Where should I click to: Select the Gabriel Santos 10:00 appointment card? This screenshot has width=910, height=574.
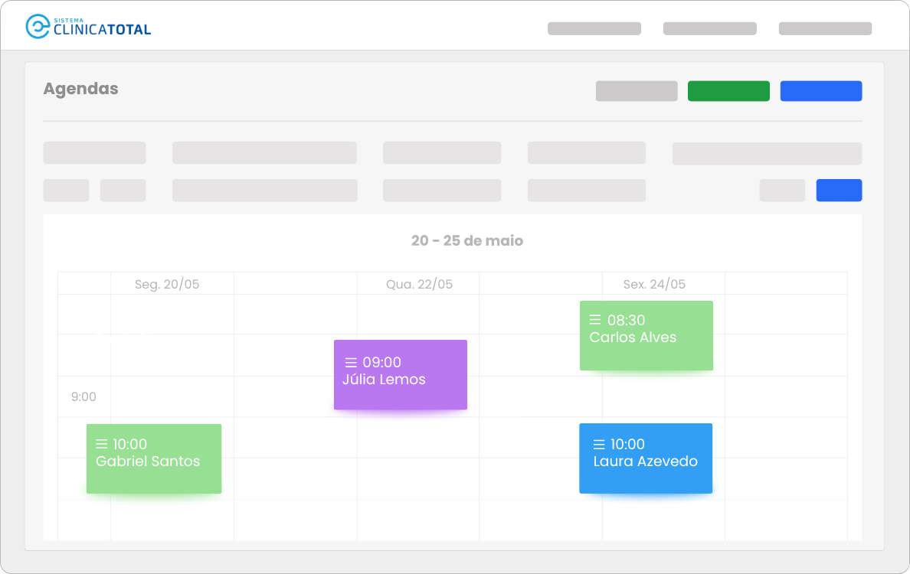tap(154, 458)
